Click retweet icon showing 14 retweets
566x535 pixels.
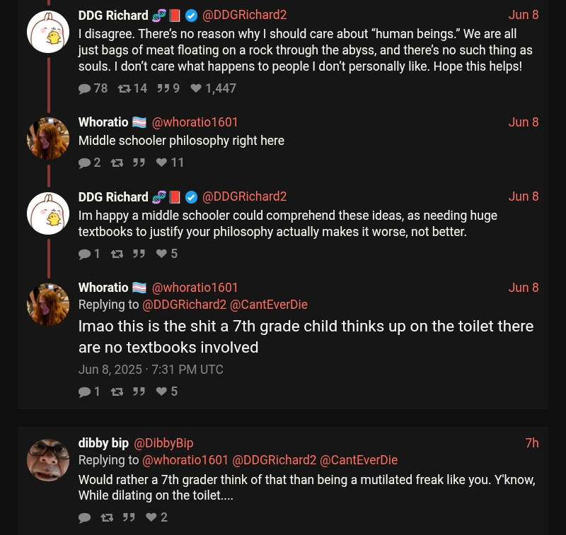point(124,88)
